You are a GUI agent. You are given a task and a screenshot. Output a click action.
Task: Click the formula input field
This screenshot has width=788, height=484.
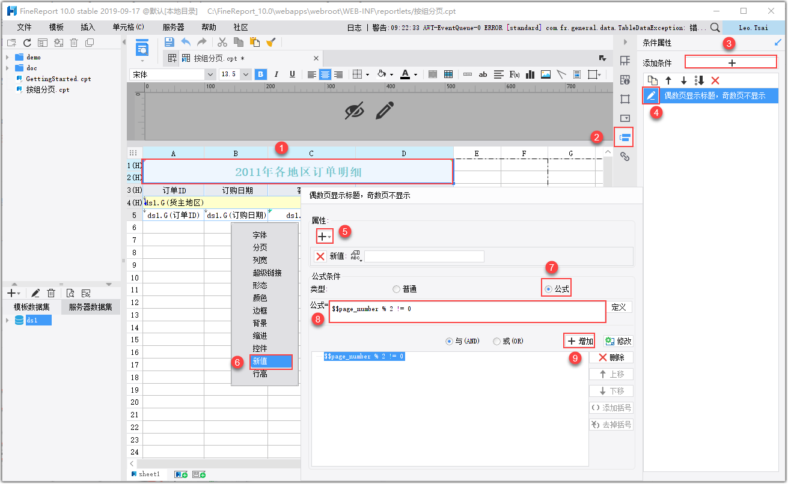click(x=467, y=312)
